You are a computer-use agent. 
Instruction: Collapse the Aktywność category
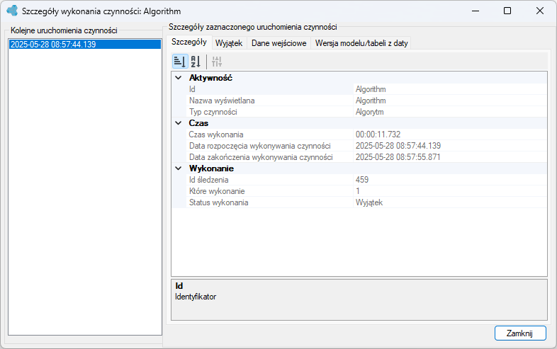(179, 78)
